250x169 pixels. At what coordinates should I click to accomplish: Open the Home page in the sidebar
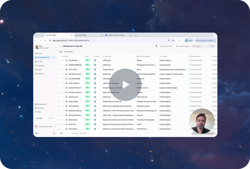(38, 53)
